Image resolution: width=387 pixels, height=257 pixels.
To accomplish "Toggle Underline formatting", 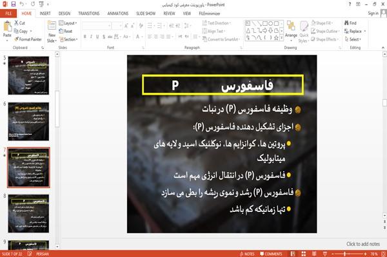I will (x=97, y=37).
